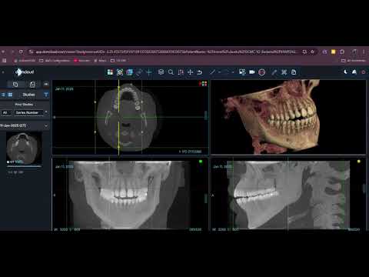Screen dimensions: 369x277
Task: Select the Pan move tool
Action: (190, 72)
